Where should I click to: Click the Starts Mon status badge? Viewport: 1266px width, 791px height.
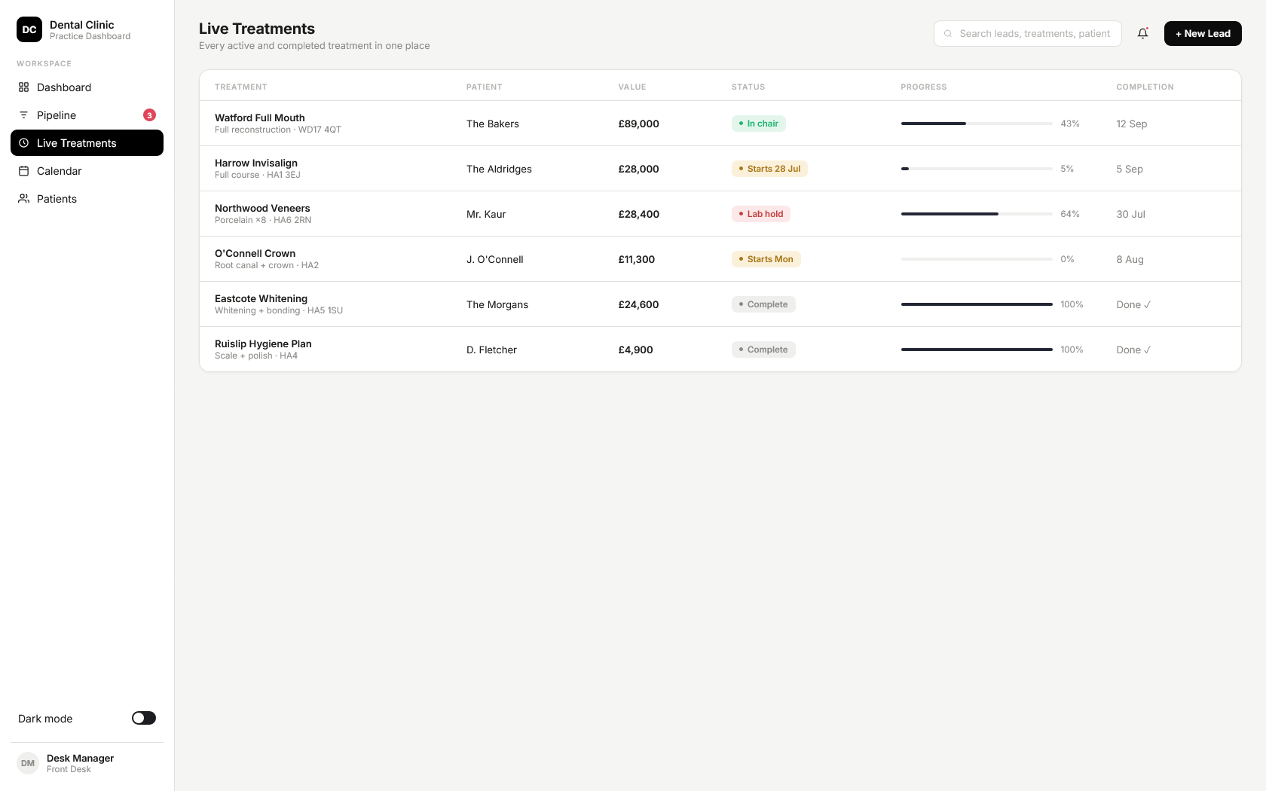pyautogui.click(x=766, y=259)
